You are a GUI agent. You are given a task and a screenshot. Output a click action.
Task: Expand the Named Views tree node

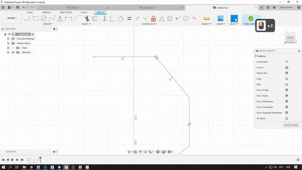tap(8, 43)
